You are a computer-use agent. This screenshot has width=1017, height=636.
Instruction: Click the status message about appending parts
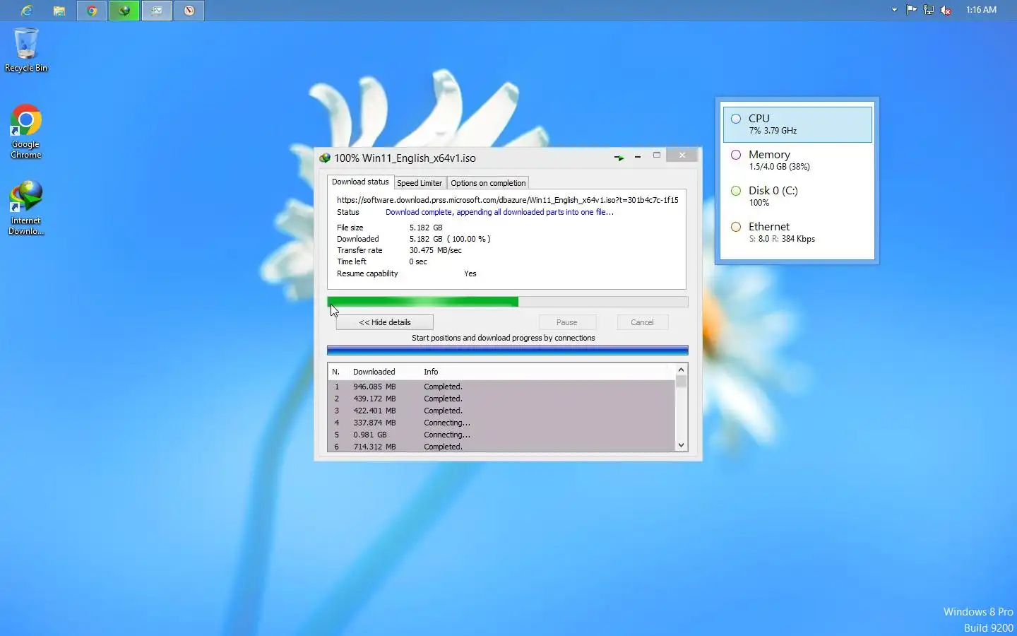[x=499, y=212]
